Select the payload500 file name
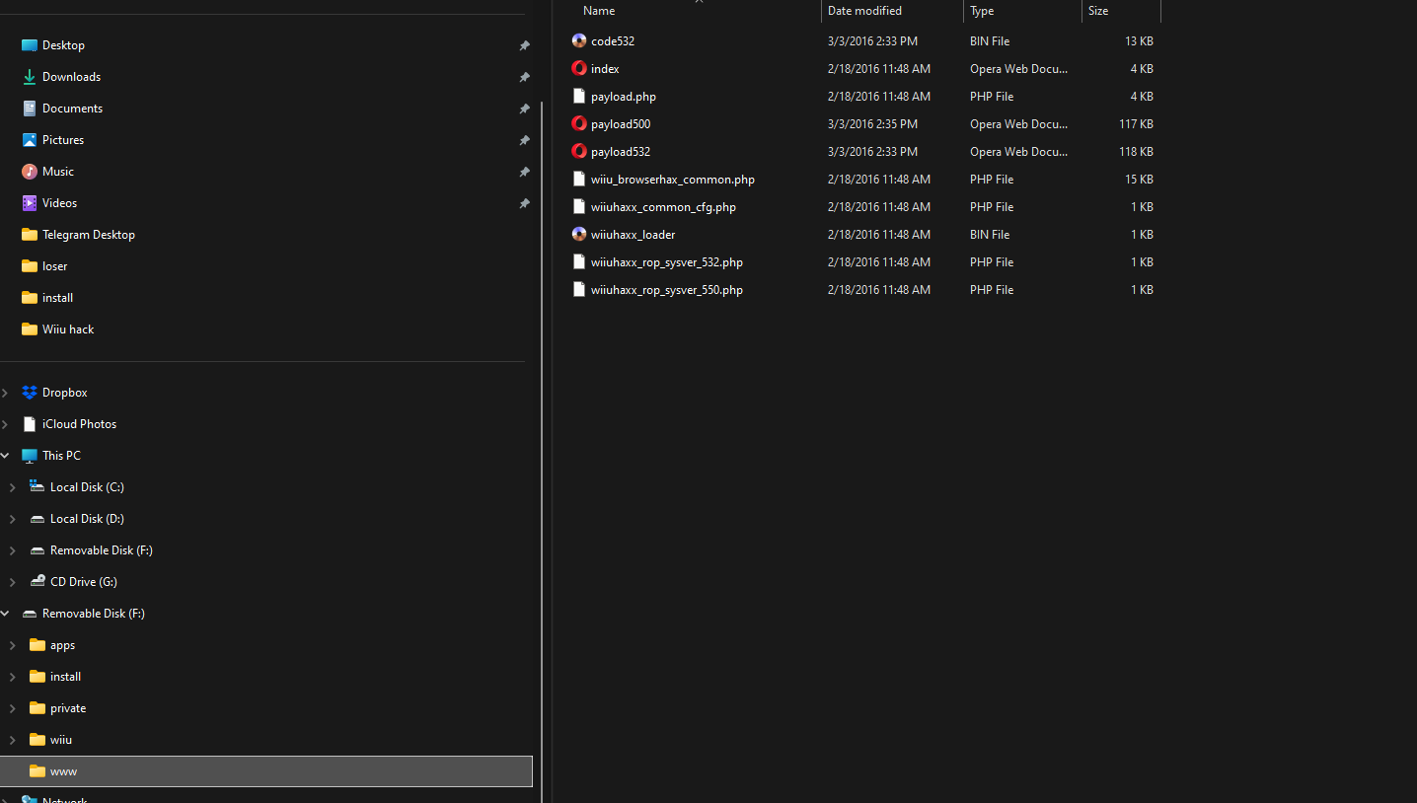The height and width of the screenshot is (803, 1417). (621, 124)
